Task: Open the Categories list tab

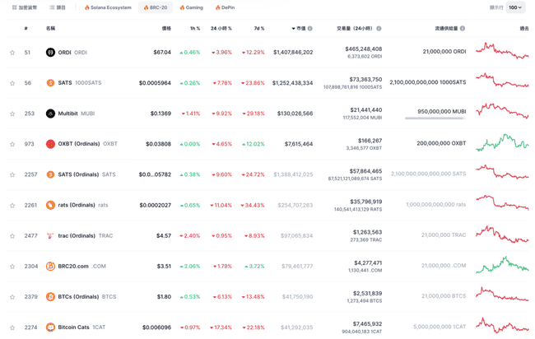Action: click(58, 7)
